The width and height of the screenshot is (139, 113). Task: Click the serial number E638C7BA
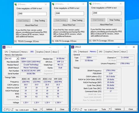[x=31, y=74]
